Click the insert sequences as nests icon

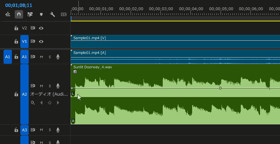pos(8,14)
